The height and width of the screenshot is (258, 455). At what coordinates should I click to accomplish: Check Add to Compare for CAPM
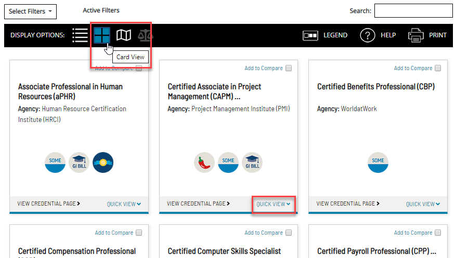pyautogui.click(x=289, y=68)
